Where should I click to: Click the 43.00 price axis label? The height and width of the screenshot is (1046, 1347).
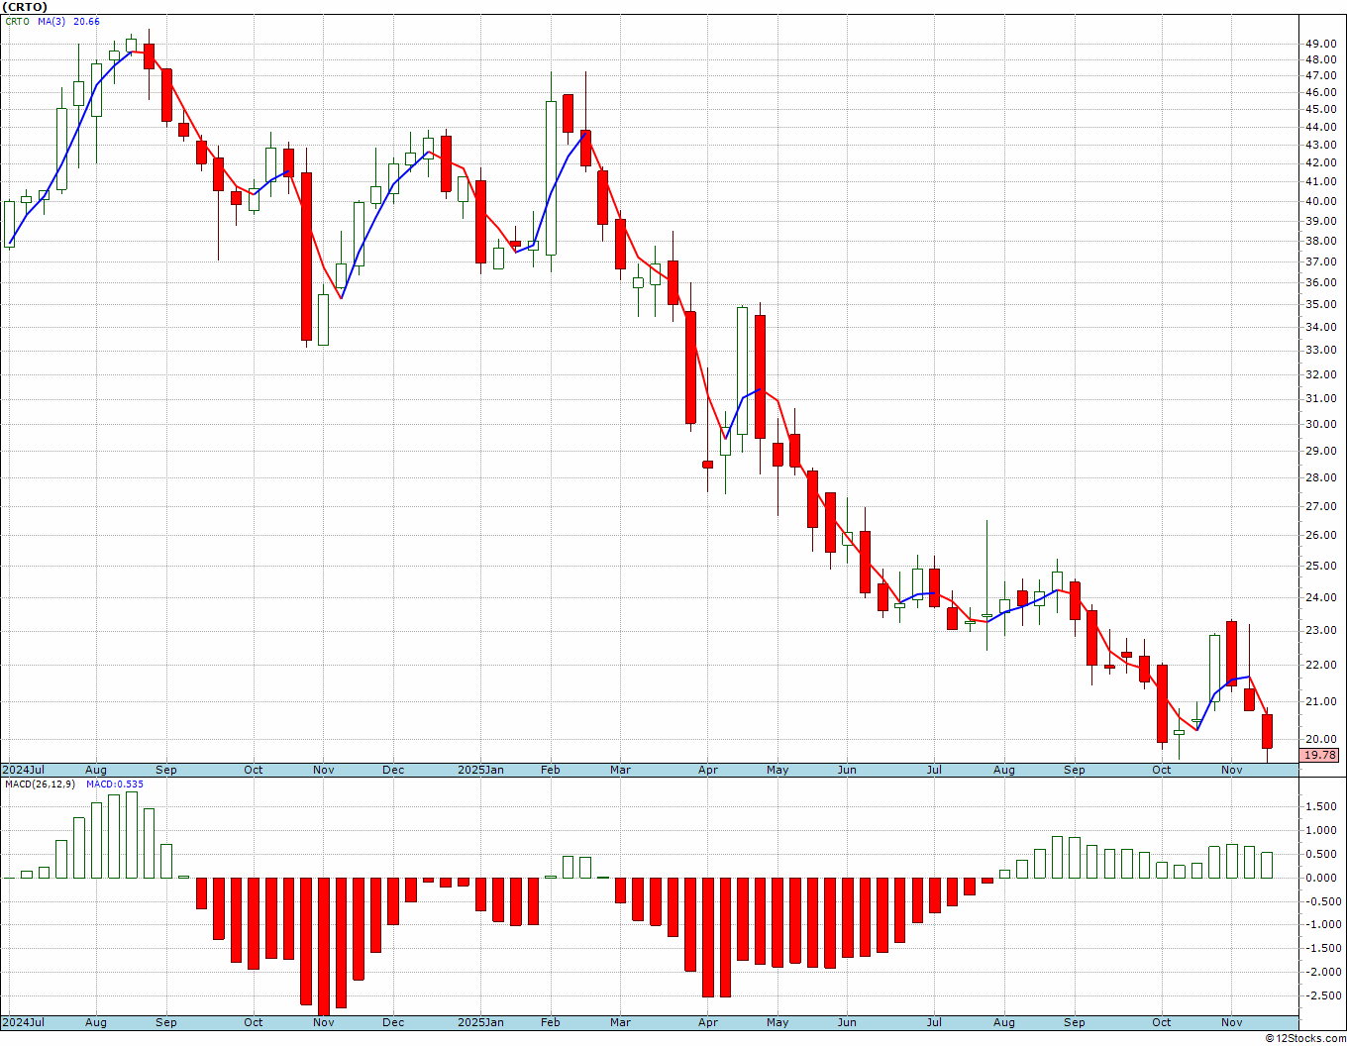[1320, 145]
